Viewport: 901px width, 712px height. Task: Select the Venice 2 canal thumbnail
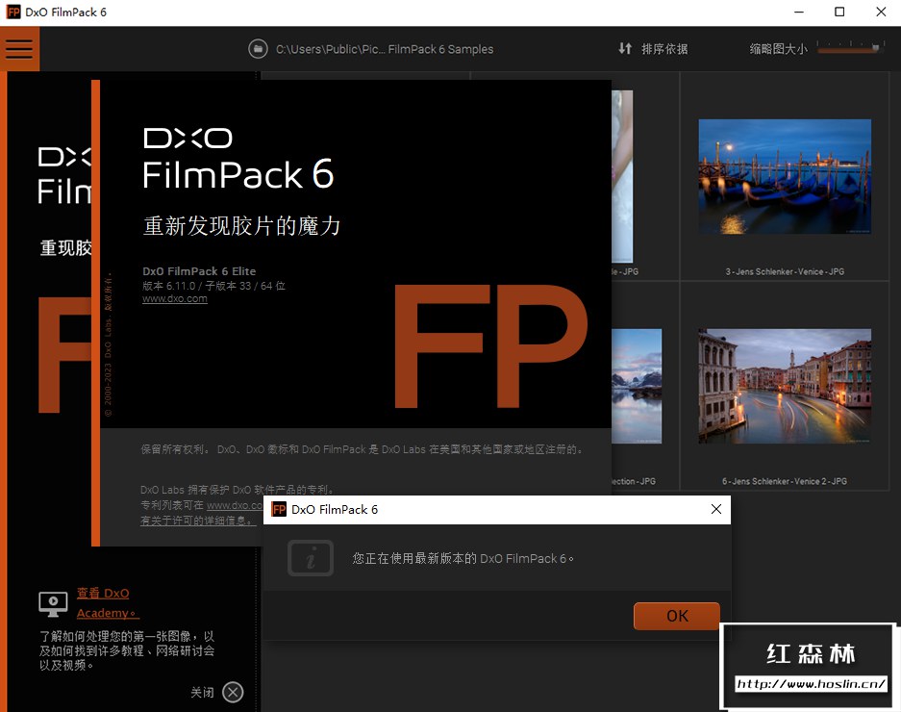(x=785, y=386)
